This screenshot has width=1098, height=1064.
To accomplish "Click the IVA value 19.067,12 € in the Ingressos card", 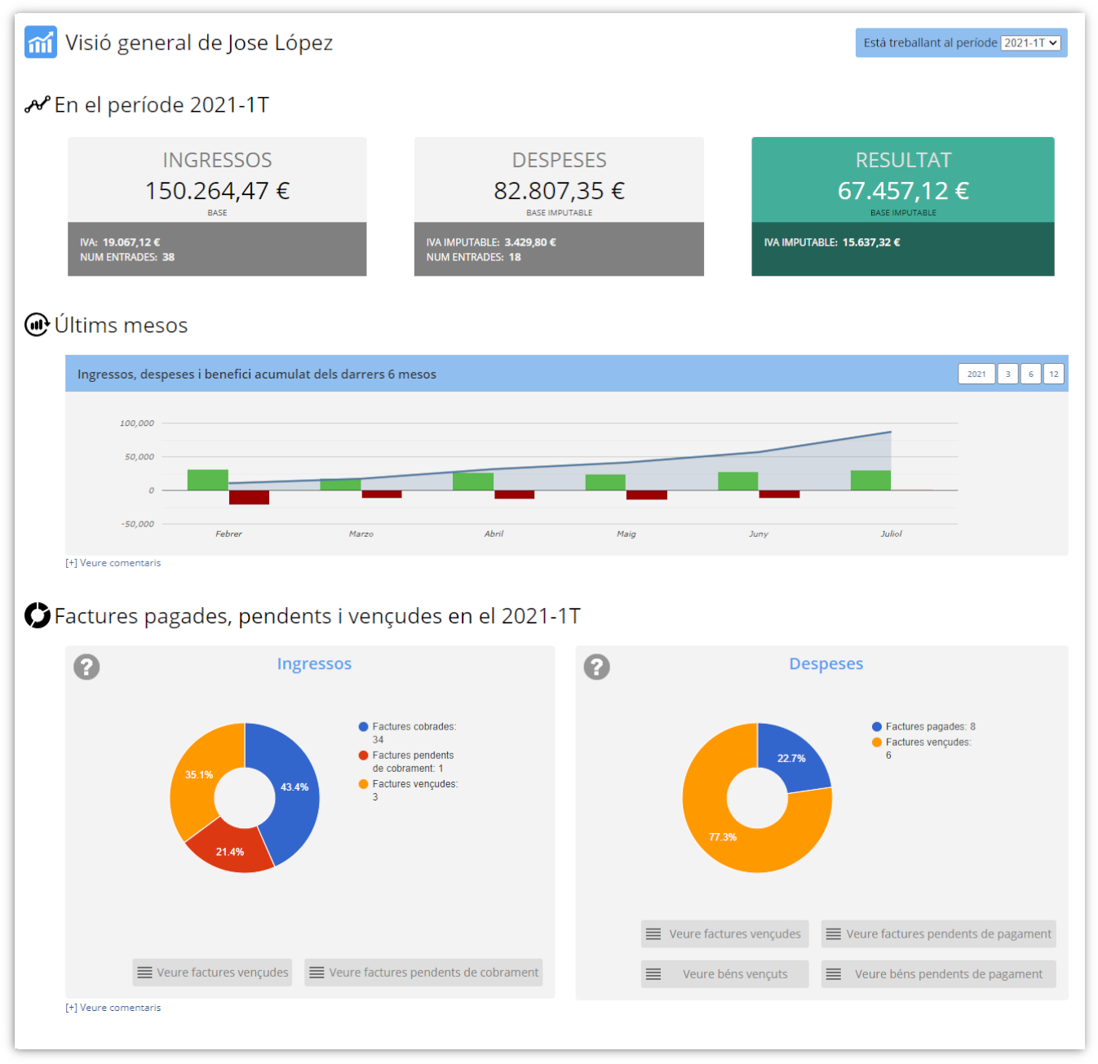I will (x=131, y=242).
